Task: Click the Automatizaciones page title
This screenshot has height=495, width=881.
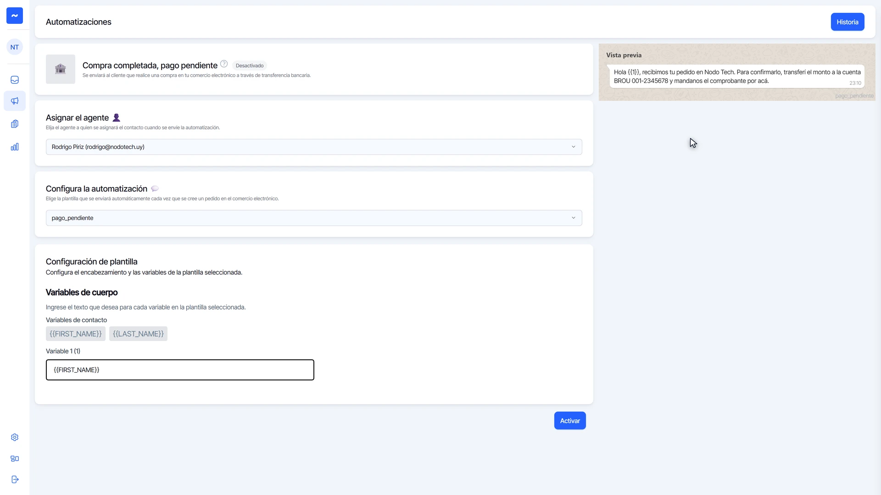Action: 78,22
